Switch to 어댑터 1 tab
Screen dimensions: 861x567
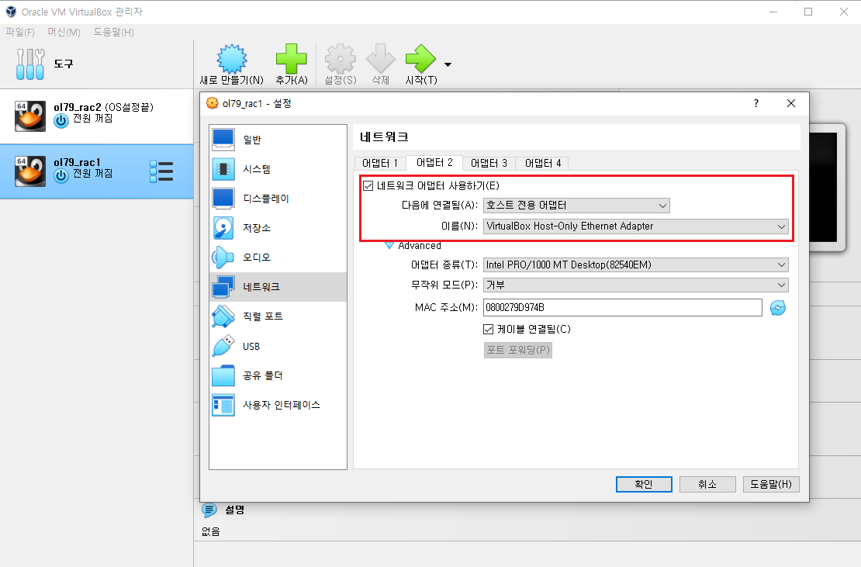(380, 163)
